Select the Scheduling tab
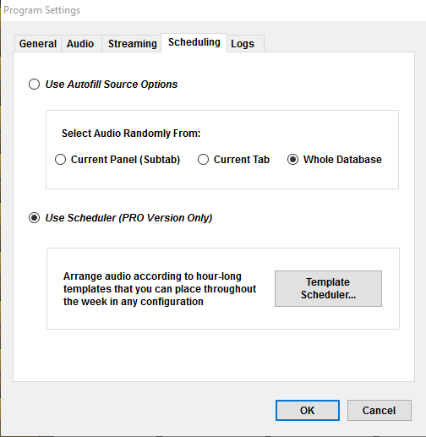The width and height of the screenshot is (426, 437). tap(194, 42)
